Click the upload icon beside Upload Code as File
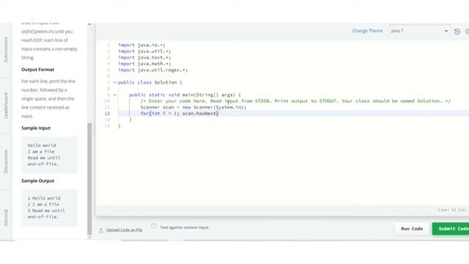The width and height of the screenshot is (469, 264). pyautogui.click(x=101, y=230)
